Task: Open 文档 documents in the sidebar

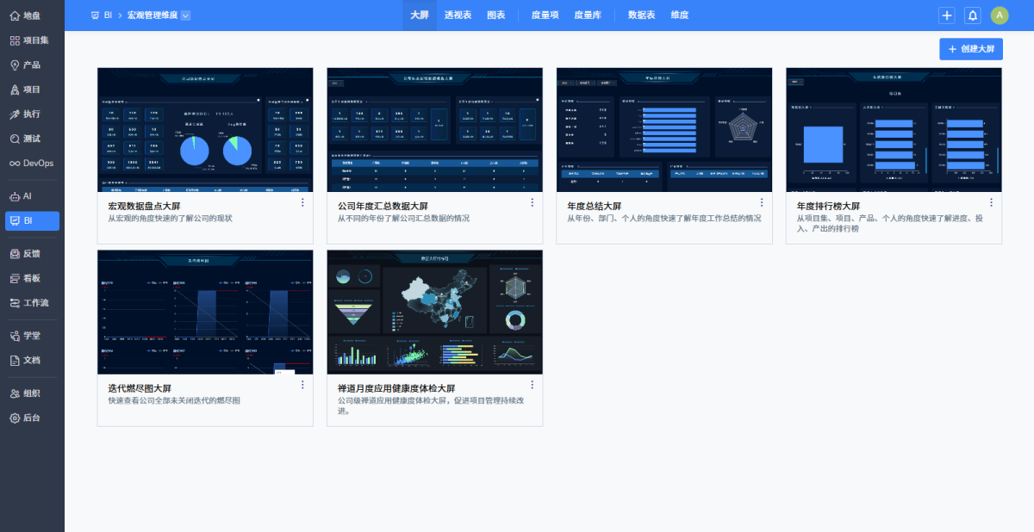Action: click(x=32, y=360)
